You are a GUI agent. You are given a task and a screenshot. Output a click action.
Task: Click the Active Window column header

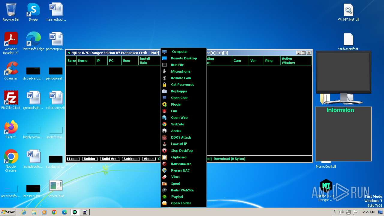[x=296, y=61]
